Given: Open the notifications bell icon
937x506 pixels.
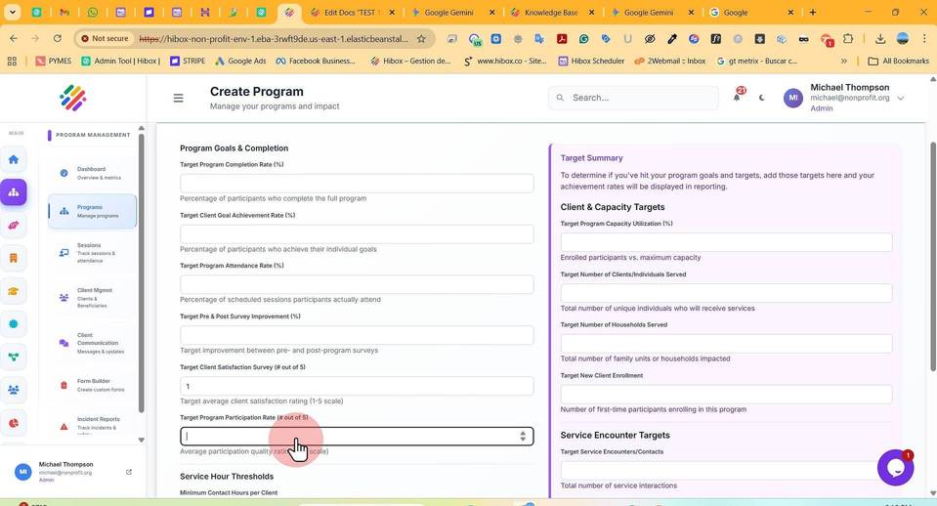Looking at the screenshot, I should pyautogui.click(x=737, y=98).
